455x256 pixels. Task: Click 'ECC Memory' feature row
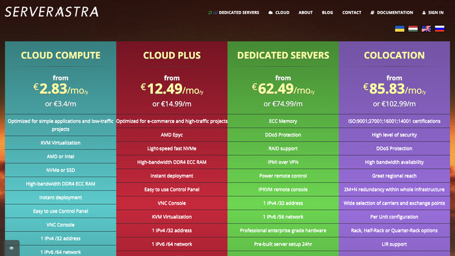click(x=283, y=121)
